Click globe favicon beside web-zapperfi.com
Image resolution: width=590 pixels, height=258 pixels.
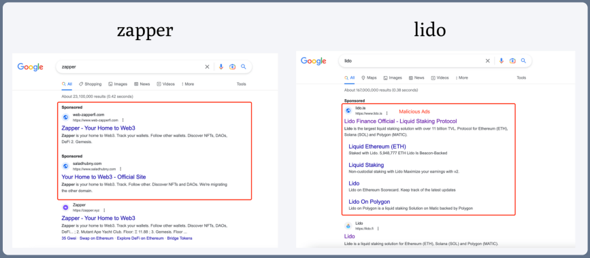pos(66,117)
